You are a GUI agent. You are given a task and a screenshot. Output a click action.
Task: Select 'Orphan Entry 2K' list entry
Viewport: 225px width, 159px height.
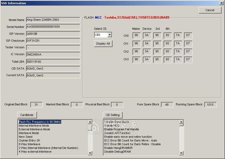pos(29,140)
